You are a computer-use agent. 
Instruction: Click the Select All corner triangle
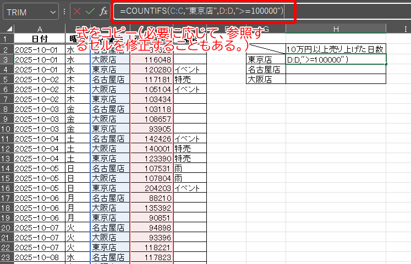[x=7, y=29]
